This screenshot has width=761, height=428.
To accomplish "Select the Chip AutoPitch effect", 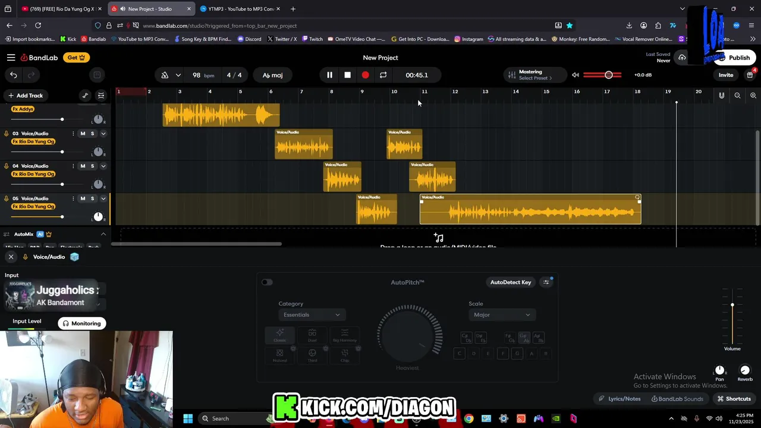I will tap(345, 355).
